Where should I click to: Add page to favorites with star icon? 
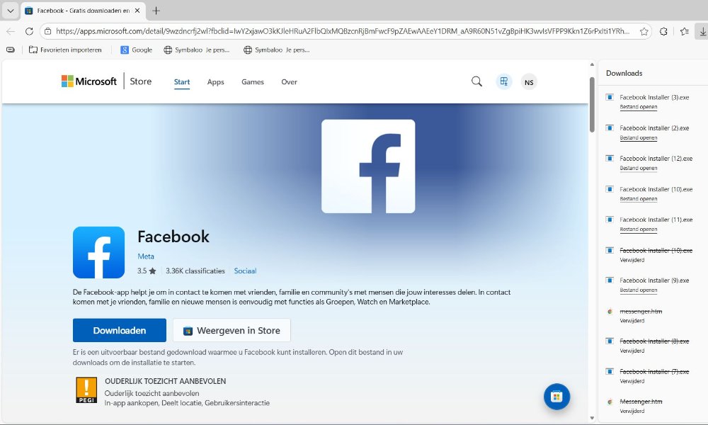pyautogui.click(x=644, y=31)
